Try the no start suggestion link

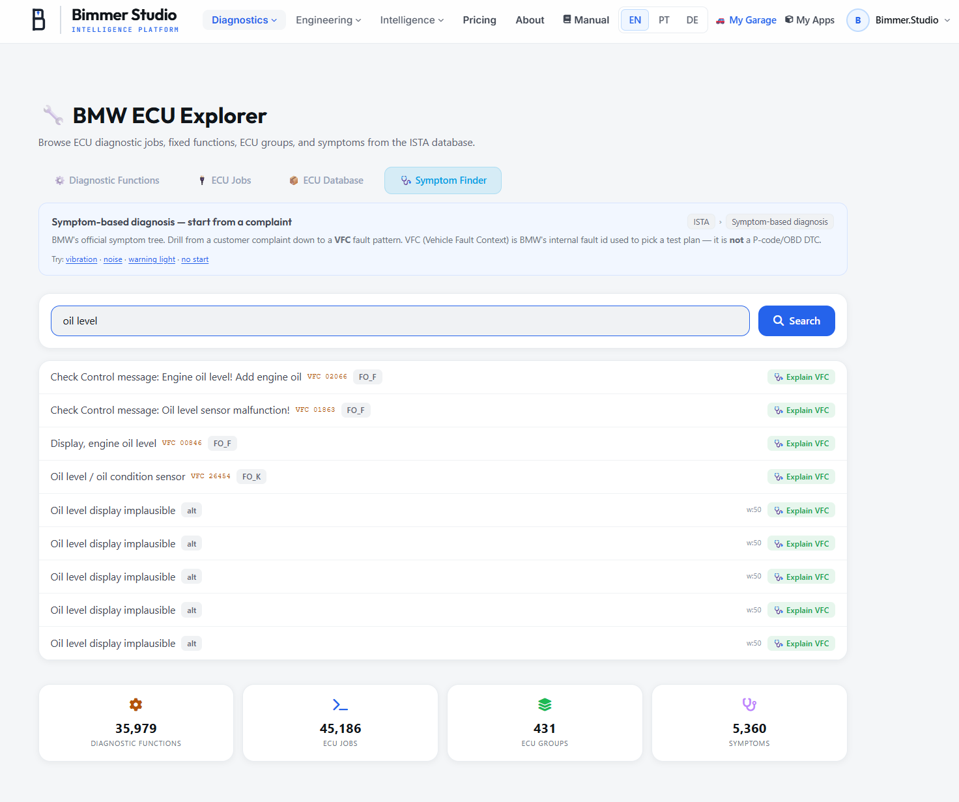pyautogui.click(x=195, y=259)
